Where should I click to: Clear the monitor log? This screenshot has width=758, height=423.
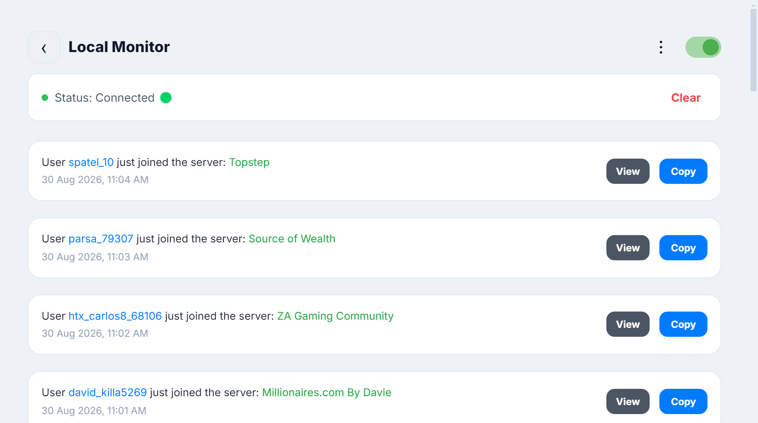tap(686, 98)
